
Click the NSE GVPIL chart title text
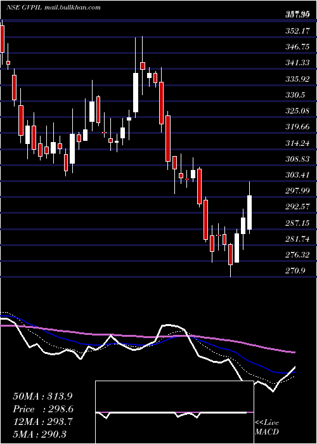(25, 8)
